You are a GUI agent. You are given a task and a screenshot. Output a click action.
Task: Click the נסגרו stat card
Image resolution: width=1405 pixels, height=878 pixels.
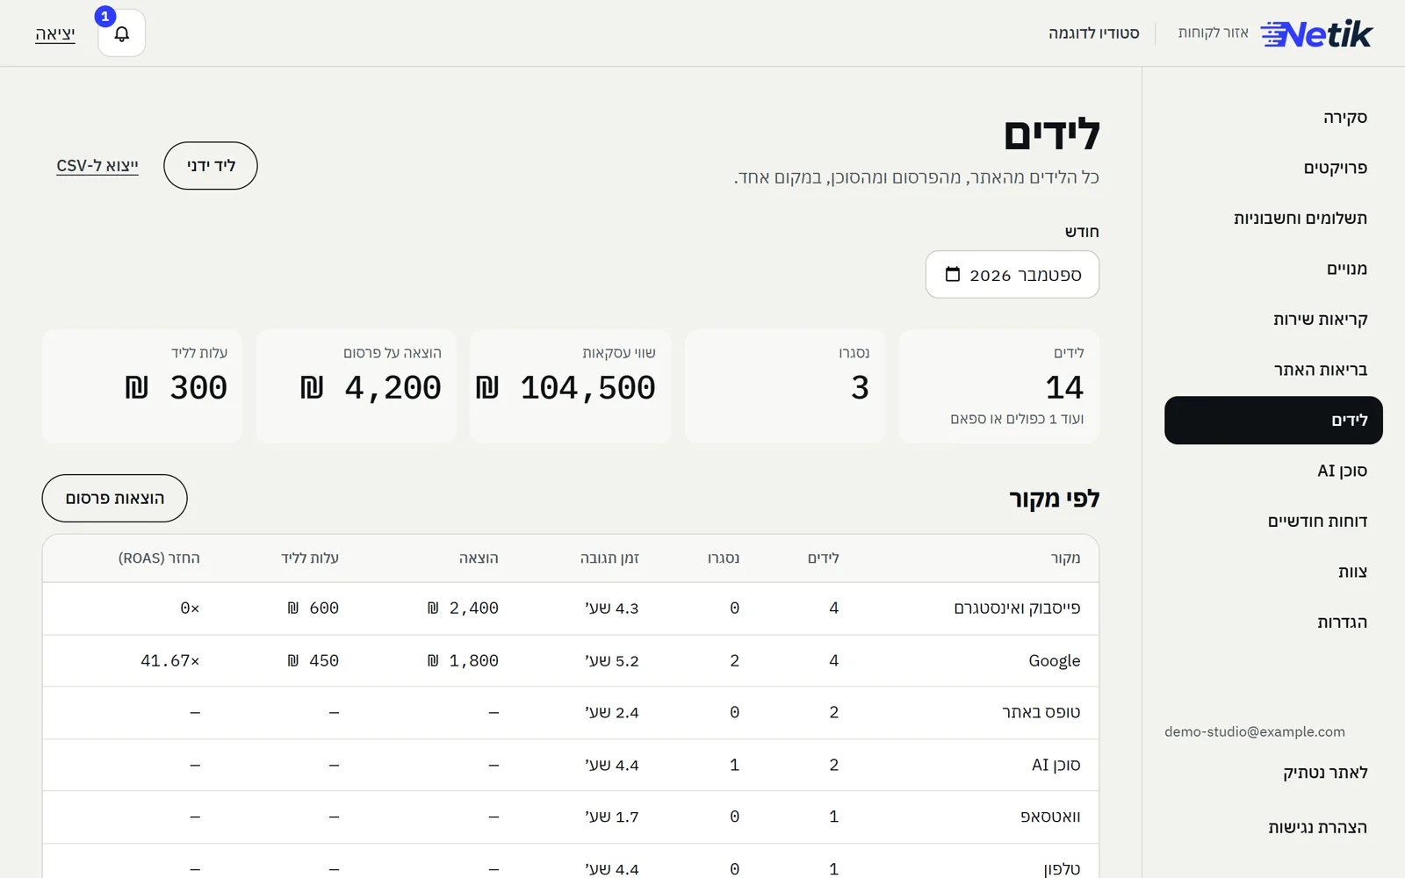[x=785, y=386]
